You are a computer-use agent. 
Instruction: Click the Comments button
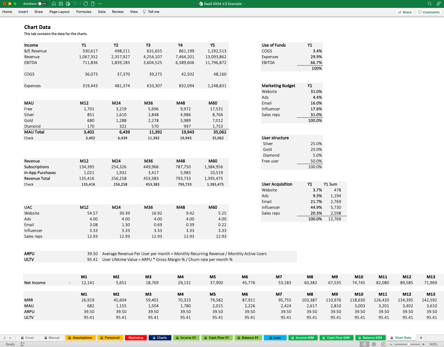(429, 12)
